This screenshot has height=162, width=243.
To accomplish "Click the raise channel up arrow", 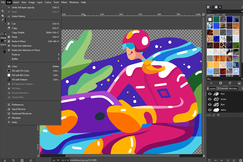I will [216, 160].
